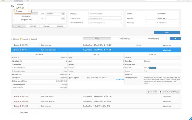Click the Cancellation Policy label

tap(131, 78)
